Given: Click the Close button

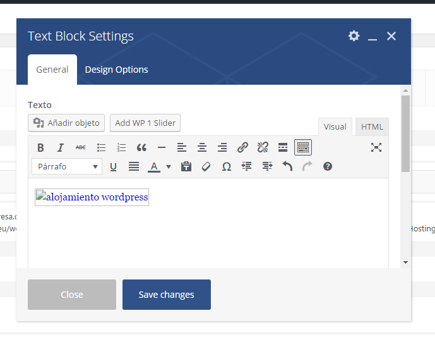Looking at the screenshot, I should (x=72, y=295).
